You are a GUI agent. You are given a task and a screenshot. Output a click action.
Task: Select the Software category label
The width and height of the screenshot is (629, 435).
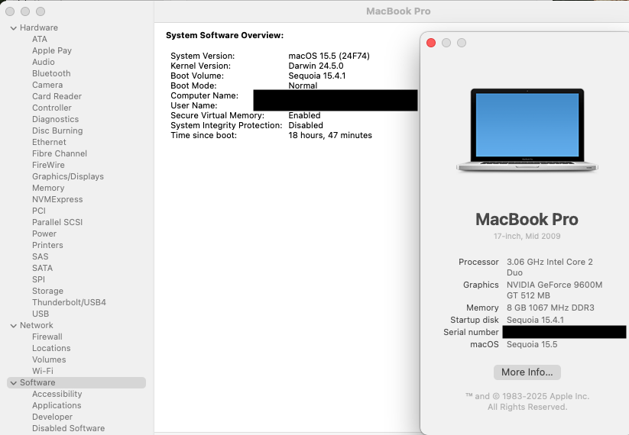(37, 382)
